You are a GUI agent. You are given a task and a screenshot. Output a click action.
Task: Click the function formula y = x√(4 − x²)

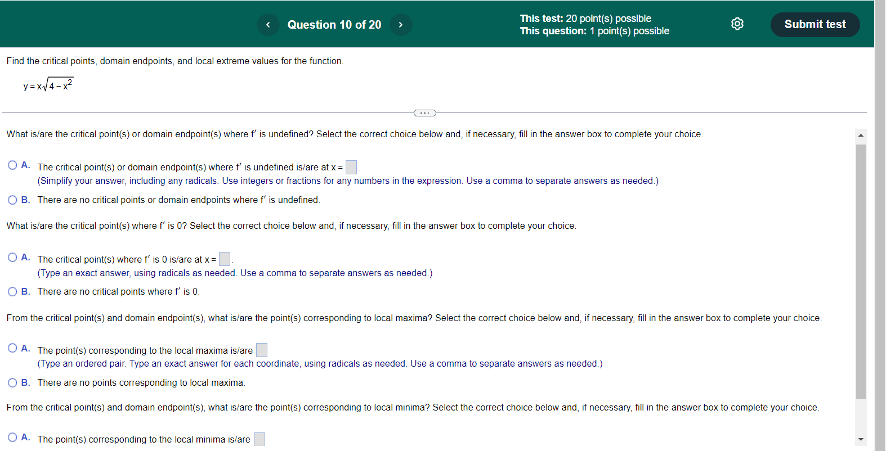(48, 85)
